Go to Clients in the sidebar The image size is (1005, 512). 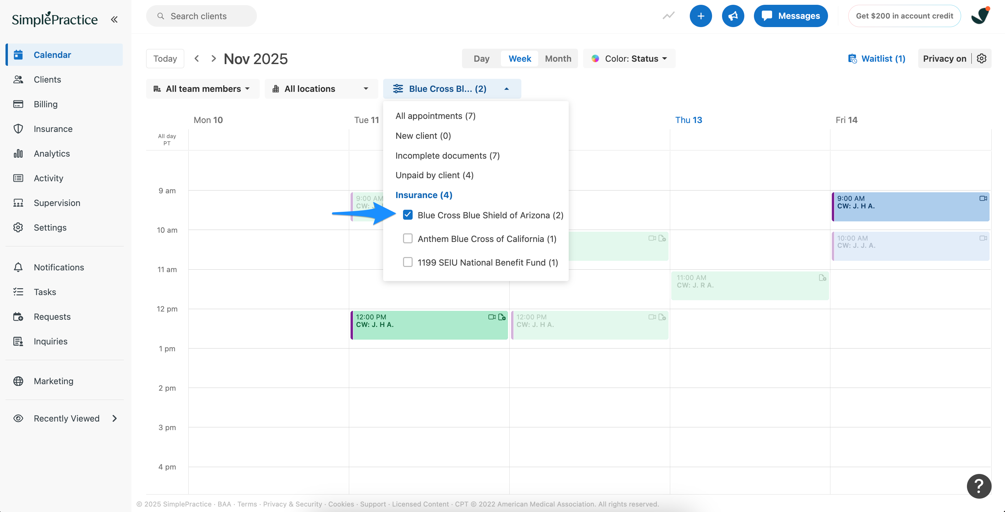point(47,79)
